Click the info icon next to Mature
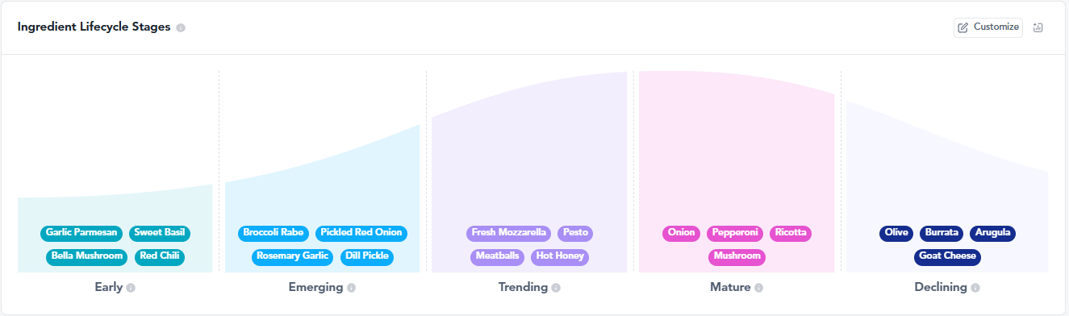1069x316 pixels. [x=758, y=288]
